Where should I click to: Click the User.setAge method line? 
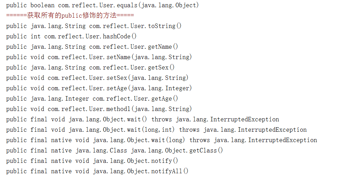pos(99,88)
